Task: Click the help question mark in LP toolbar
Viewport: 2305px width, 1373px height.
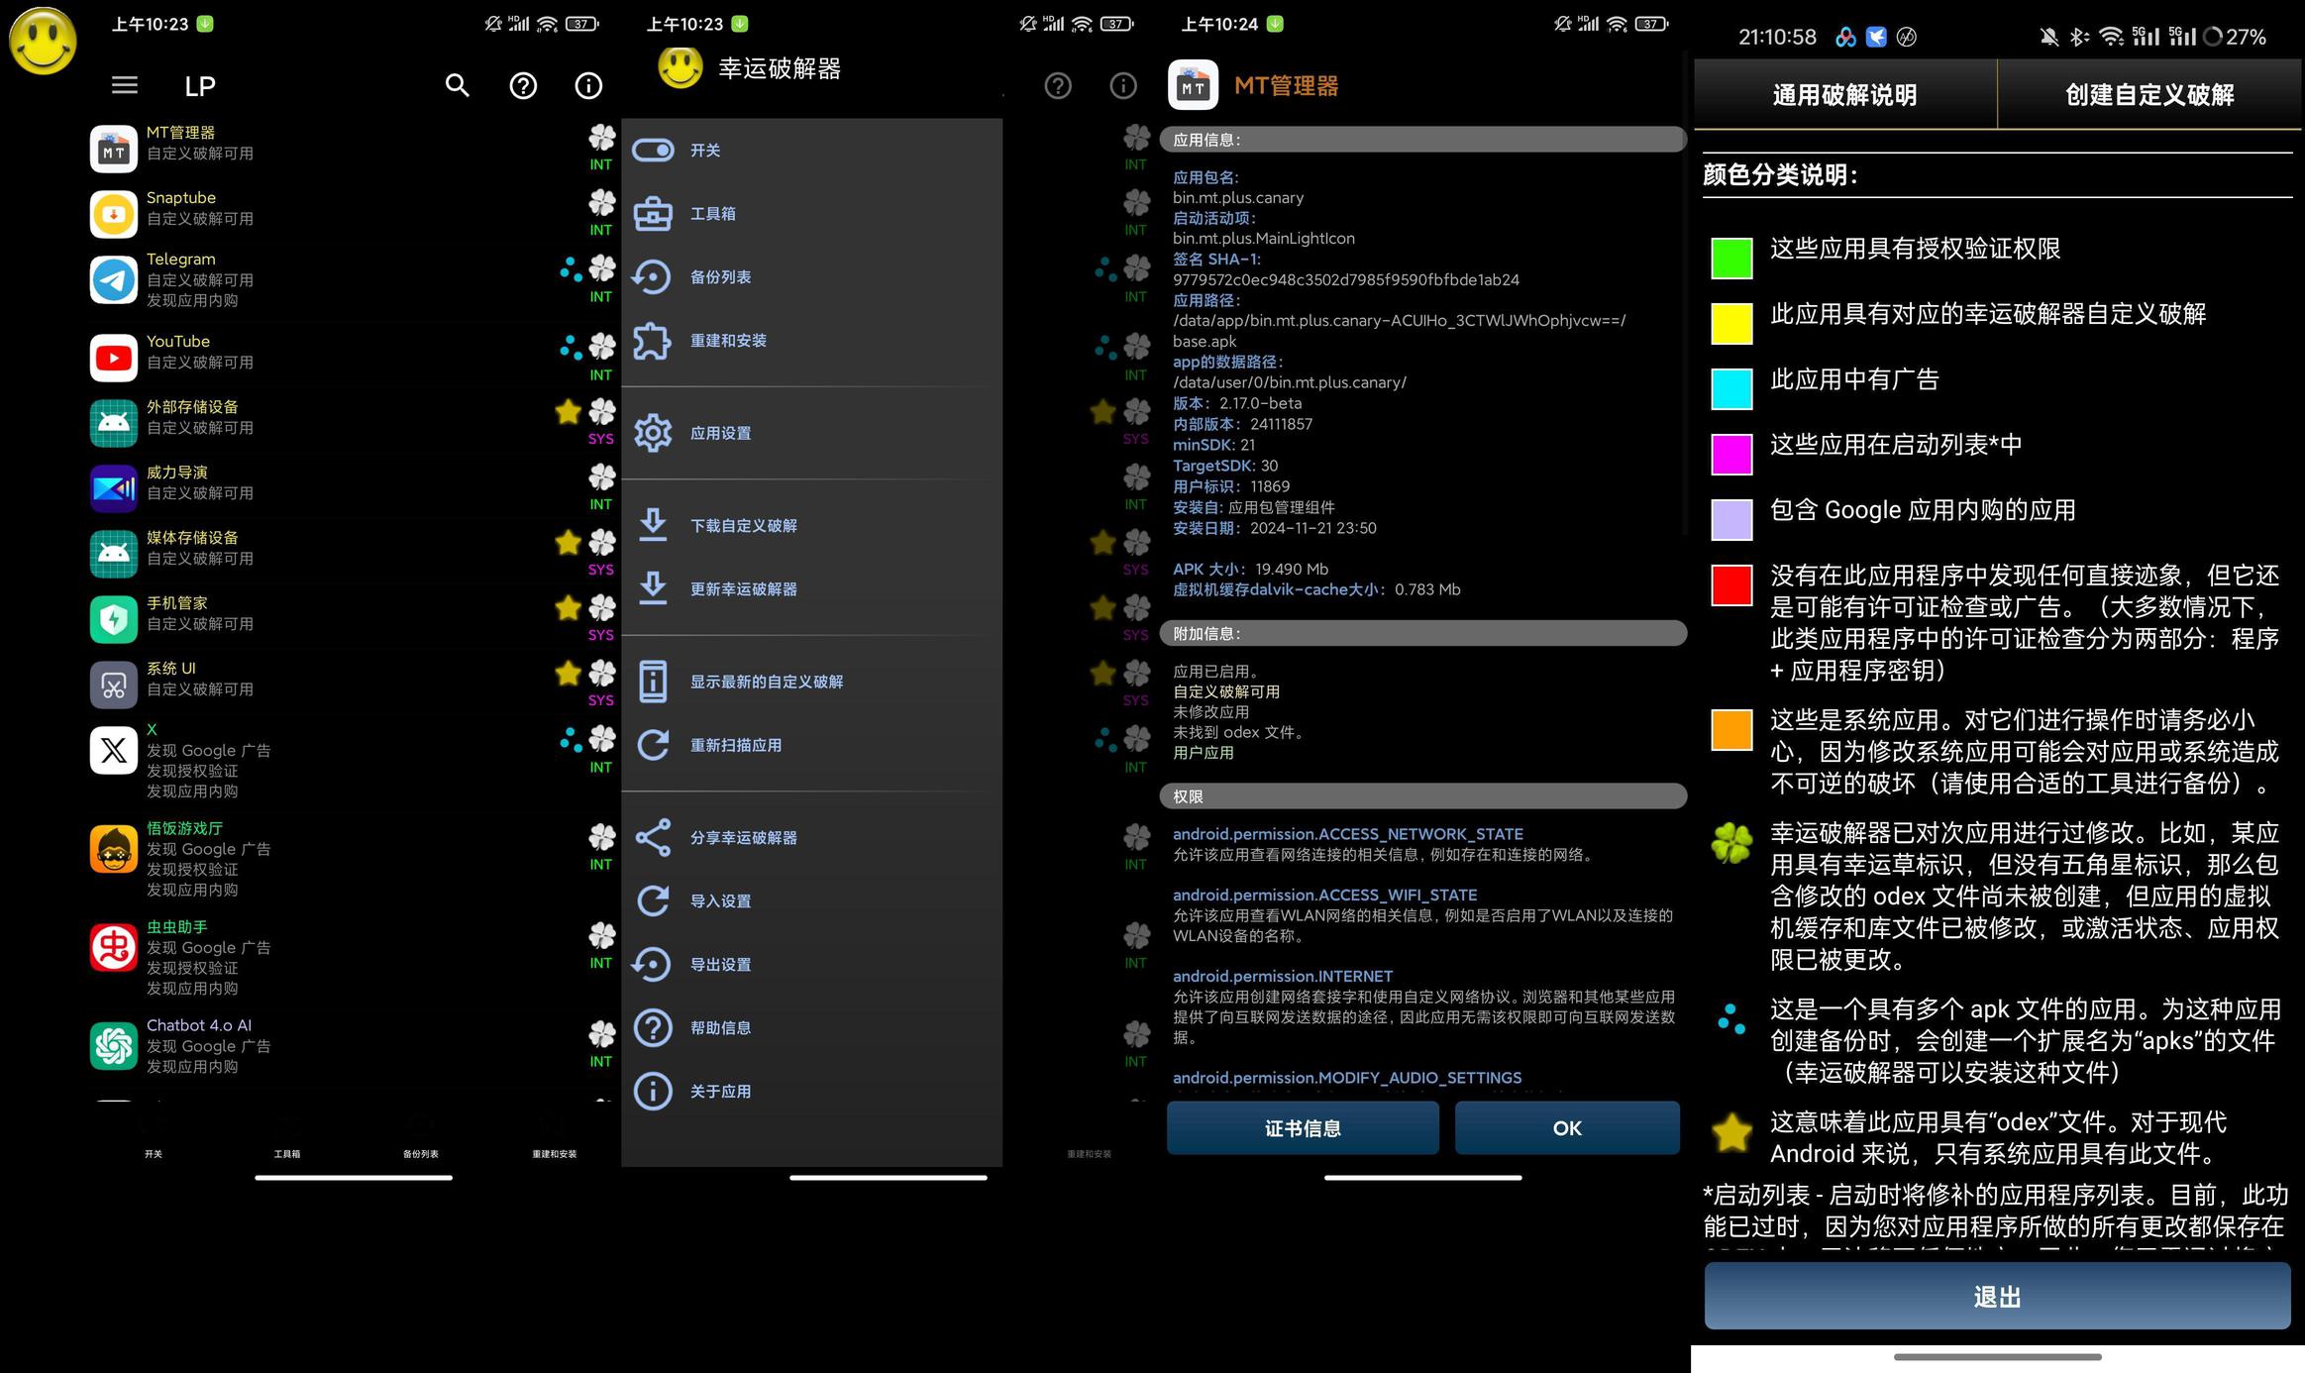Action: click(523, 86)
